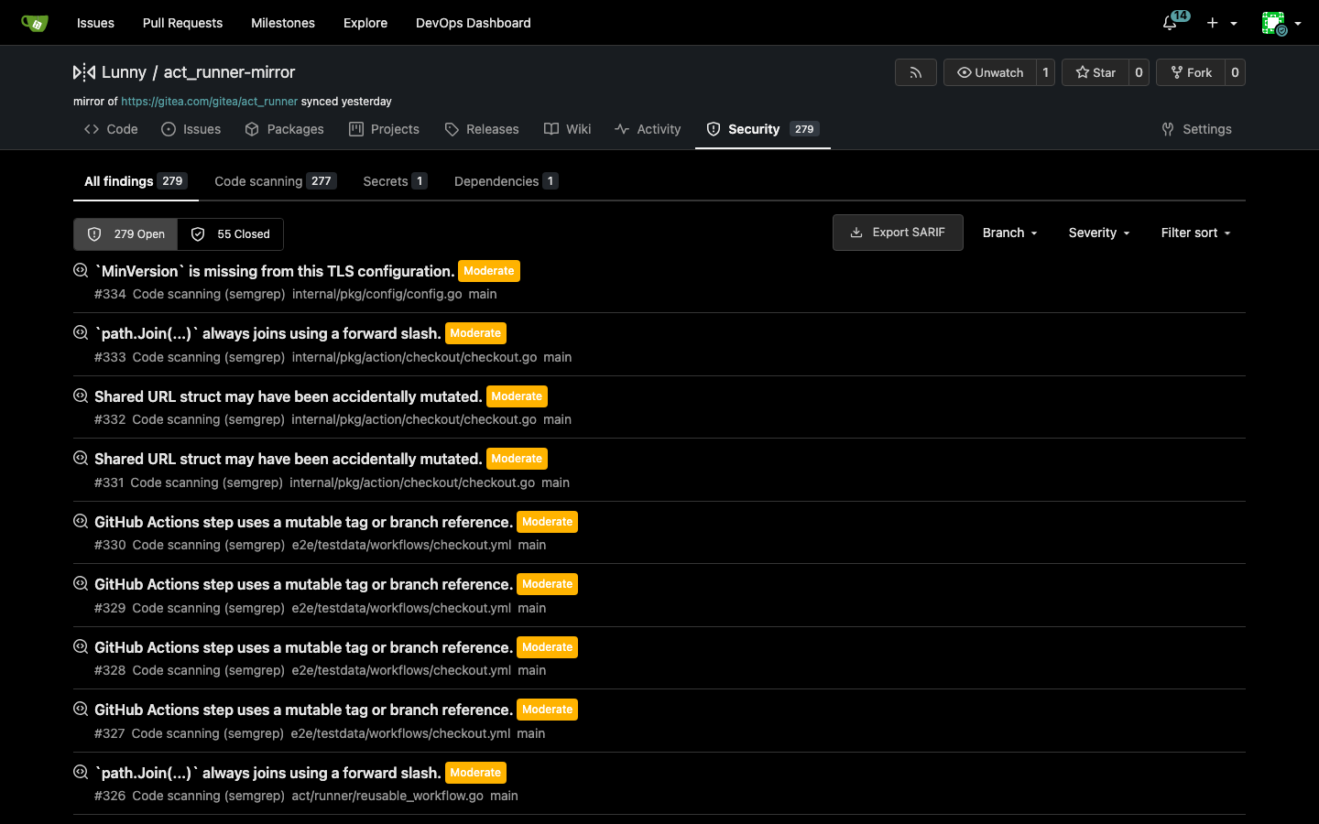The height and width of the screenshot is (824, 1319).
Task: Open Pull Requests in top navigation
Action: pos(182,23)
